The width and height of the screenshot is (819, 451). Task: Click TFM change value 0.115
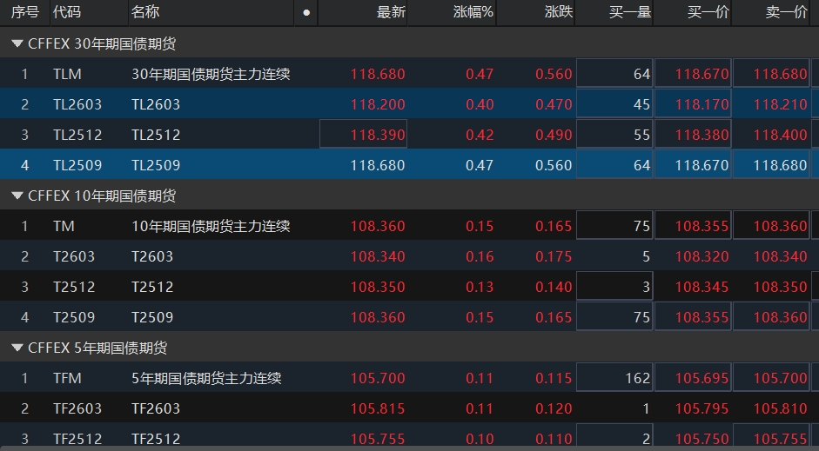[554, 378]
